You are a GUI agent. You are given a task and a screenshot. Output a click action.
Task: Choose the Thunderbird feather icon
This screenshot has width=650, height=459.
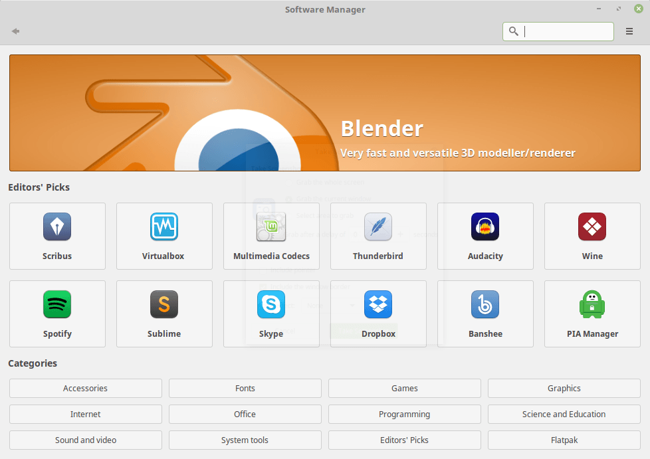(x=378, y=227)
